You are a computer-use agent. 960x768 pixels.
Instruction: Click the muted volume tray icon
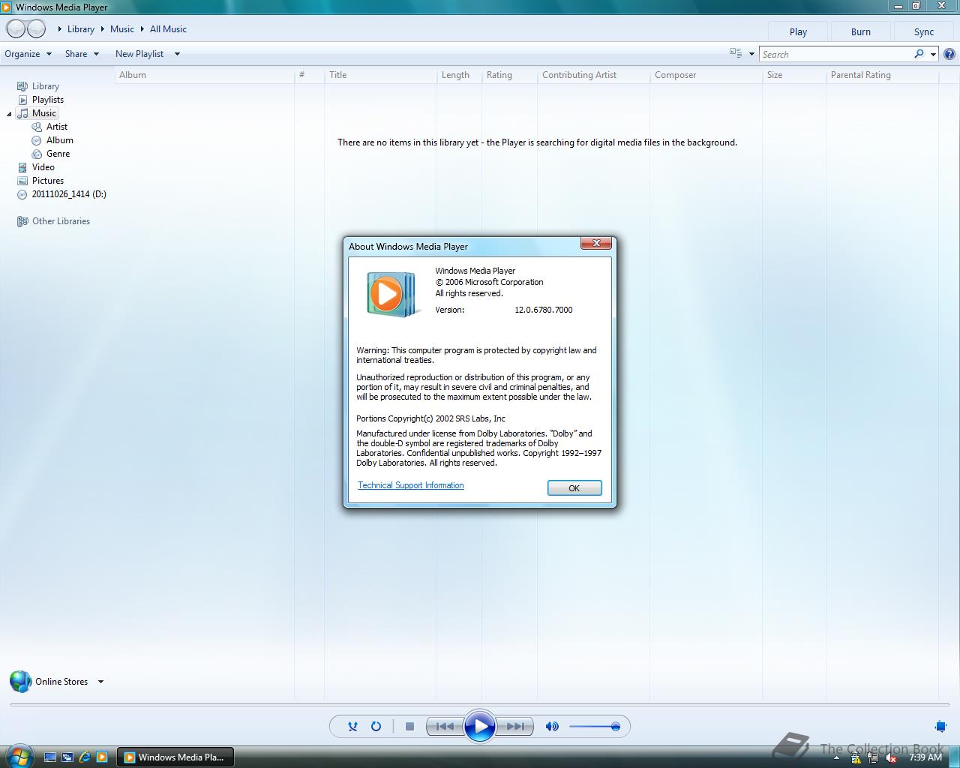pyautogui.click(x=890, y=757)
